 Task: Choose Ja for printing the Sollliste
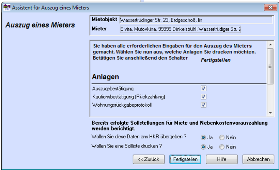click(x=203, y=147)
